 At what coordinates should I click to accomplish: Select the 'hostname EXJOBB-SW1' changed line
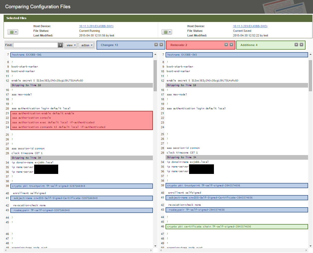81,55
